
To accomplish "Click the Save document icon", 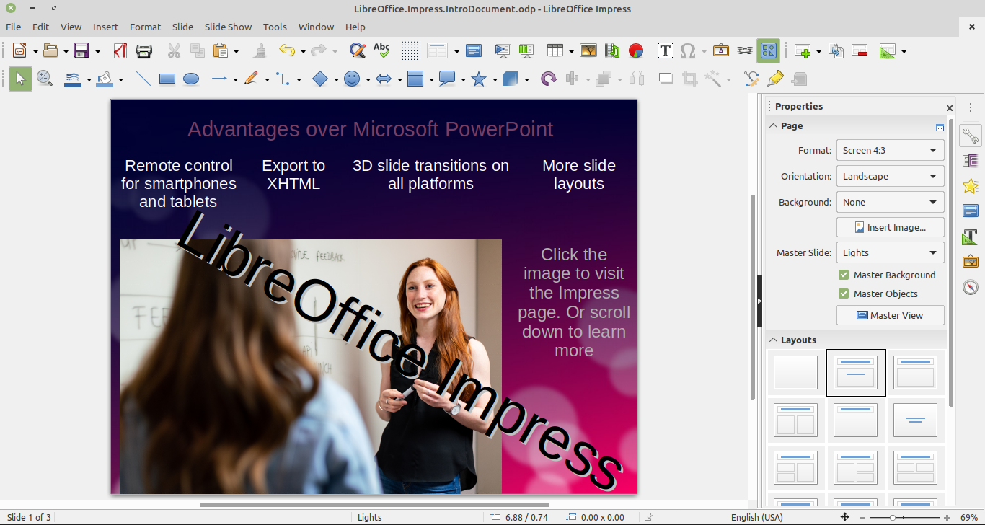I will point(81,50).
